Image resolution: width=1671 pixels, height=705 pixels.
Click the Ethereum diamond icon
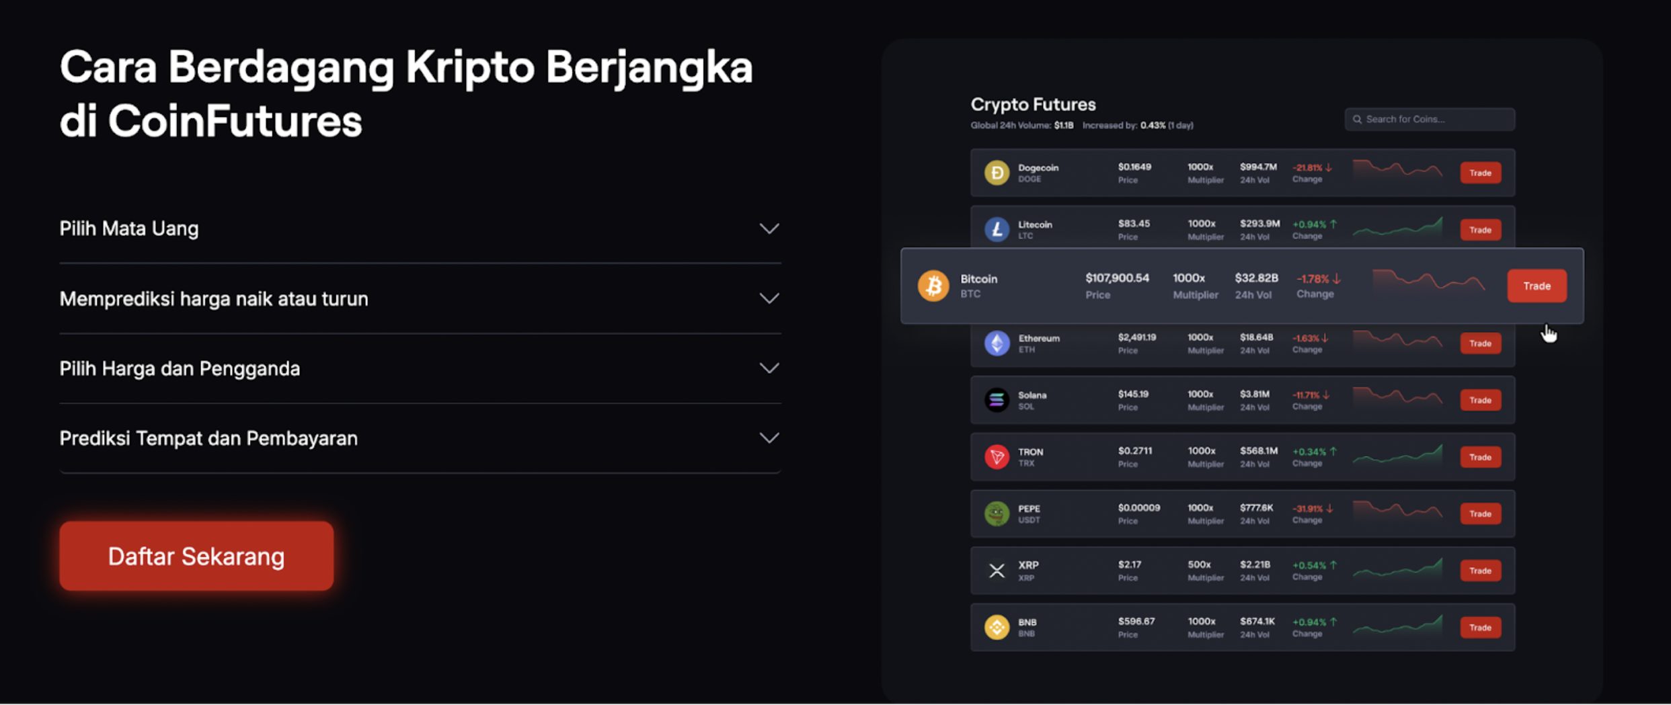click(x=997, y=343)
